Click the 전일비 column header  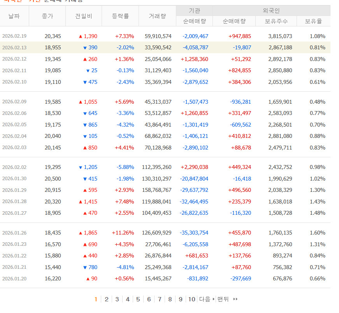point(84,16)
